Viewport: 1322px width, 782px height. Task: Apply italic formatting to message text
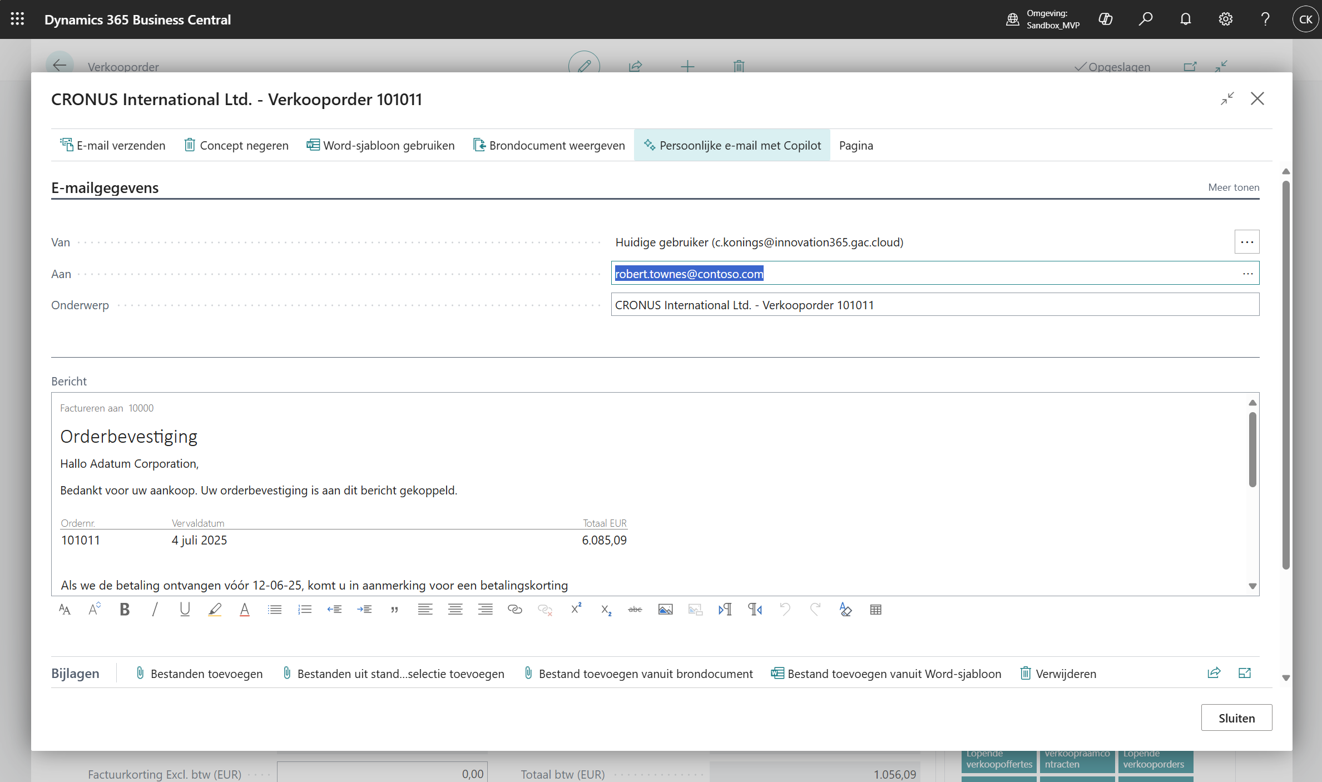pos(155,610)
